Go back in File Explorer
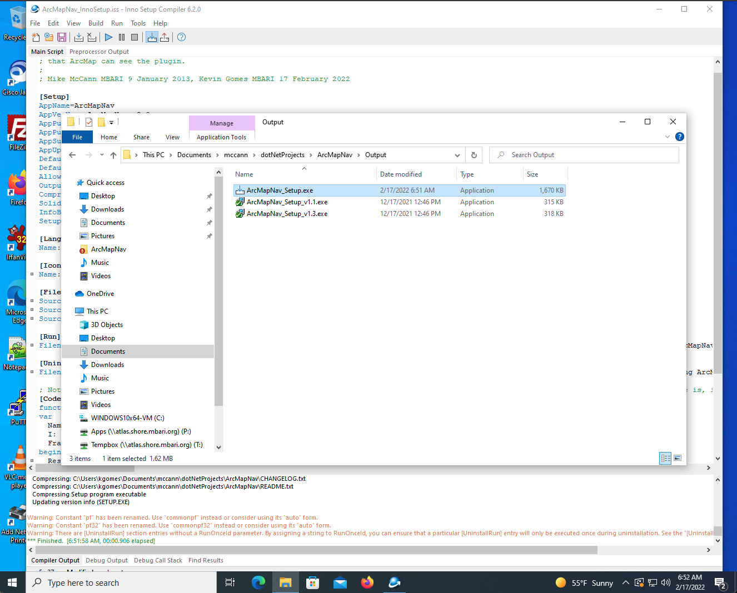Viewport: 737px width, 593px height. (x=72, y=155)
